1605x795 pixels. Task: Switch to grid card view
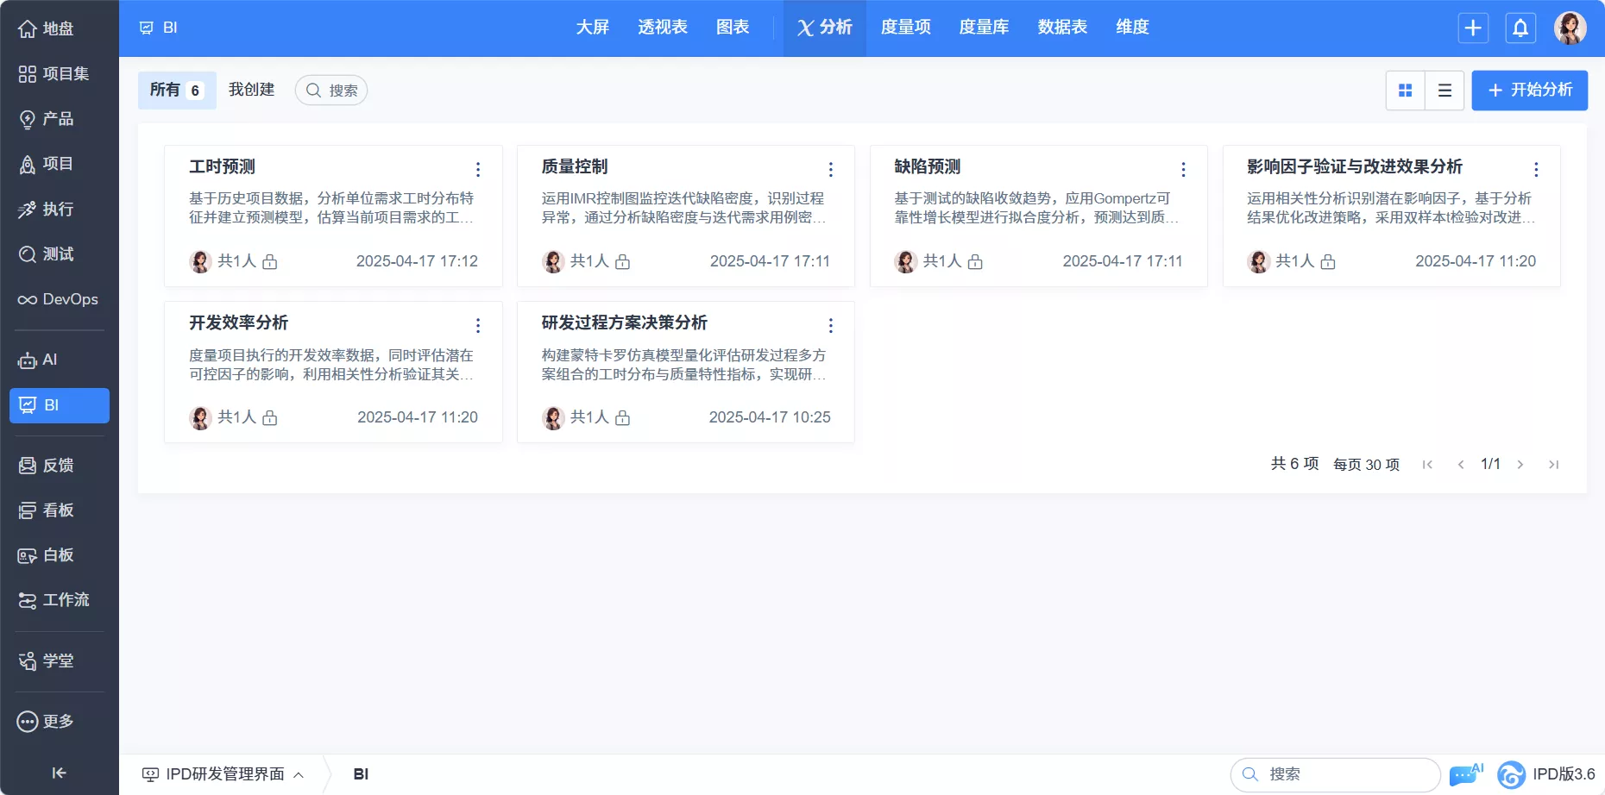click(1405, 91)
